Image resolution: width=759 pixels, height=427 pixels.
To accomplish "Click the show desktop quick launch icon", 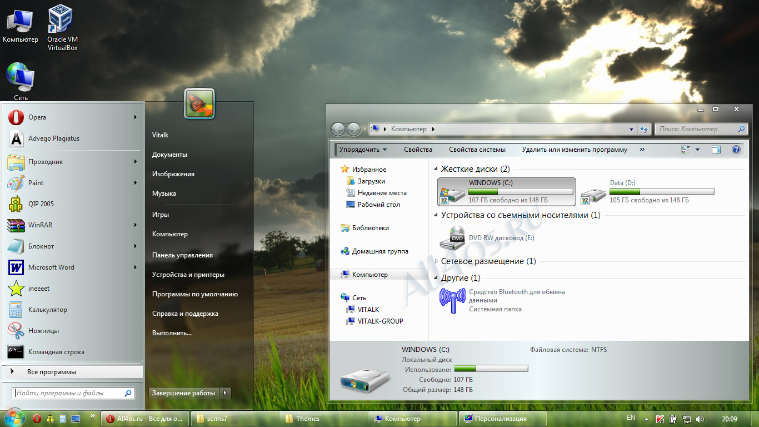I will 76,419.
